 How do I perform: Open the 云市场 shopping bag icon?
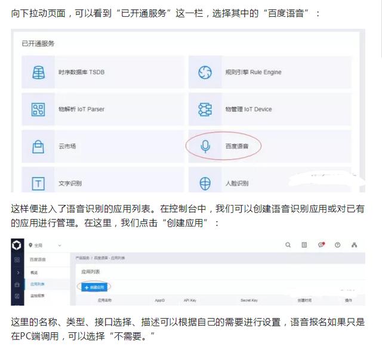[x=38, y=146]
